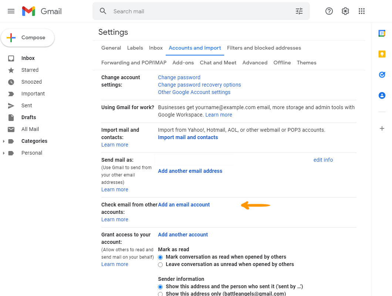Open Google Calendar side panel icon
The height and width of the screenshot is (296, 392).
point(382,33)
